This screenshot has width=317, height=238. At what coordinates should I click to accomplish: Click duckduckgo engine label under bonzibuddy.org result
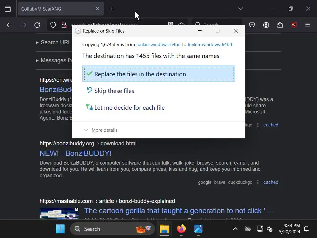(x=240, y=182)
